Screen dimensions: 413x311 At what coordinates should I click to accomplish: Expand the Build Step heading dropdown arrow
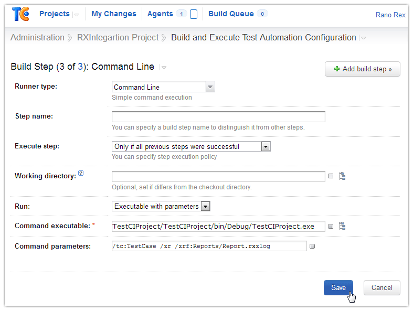pyautogui.click(x=164, y=68)
